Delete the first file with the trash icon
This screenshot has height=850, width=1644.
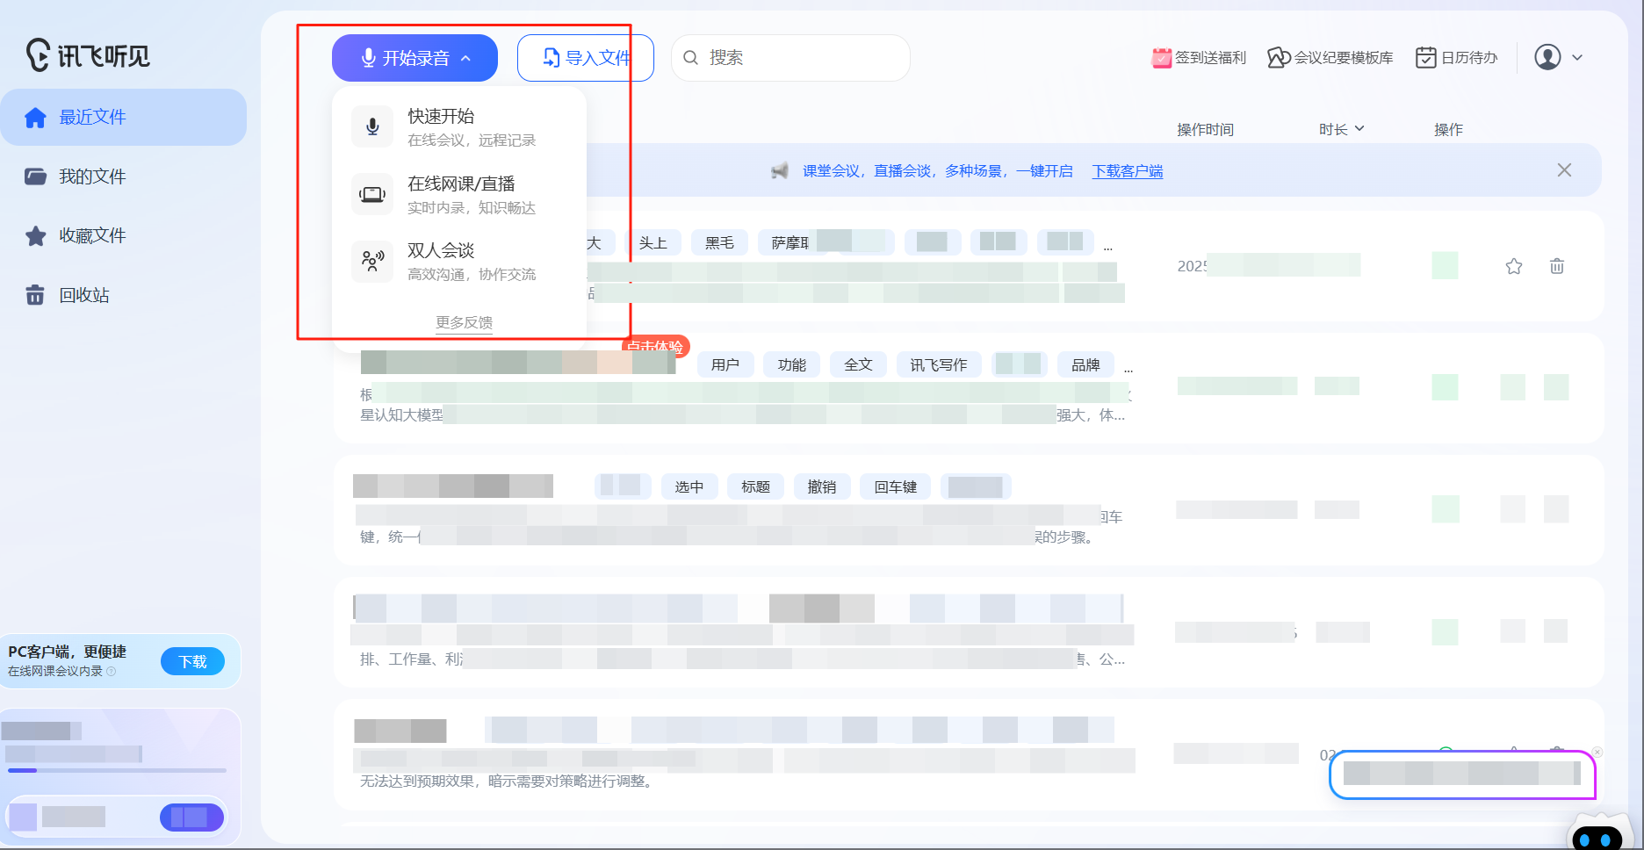click(1557, 266)
